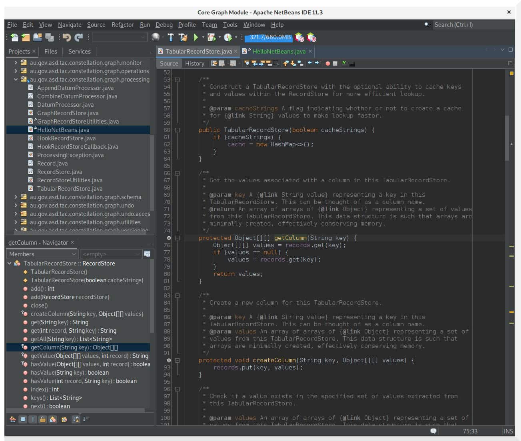Switch to the HelloNetBeans.java editor tab
This screenshot has width=521, height=441.
click(279, 51)
